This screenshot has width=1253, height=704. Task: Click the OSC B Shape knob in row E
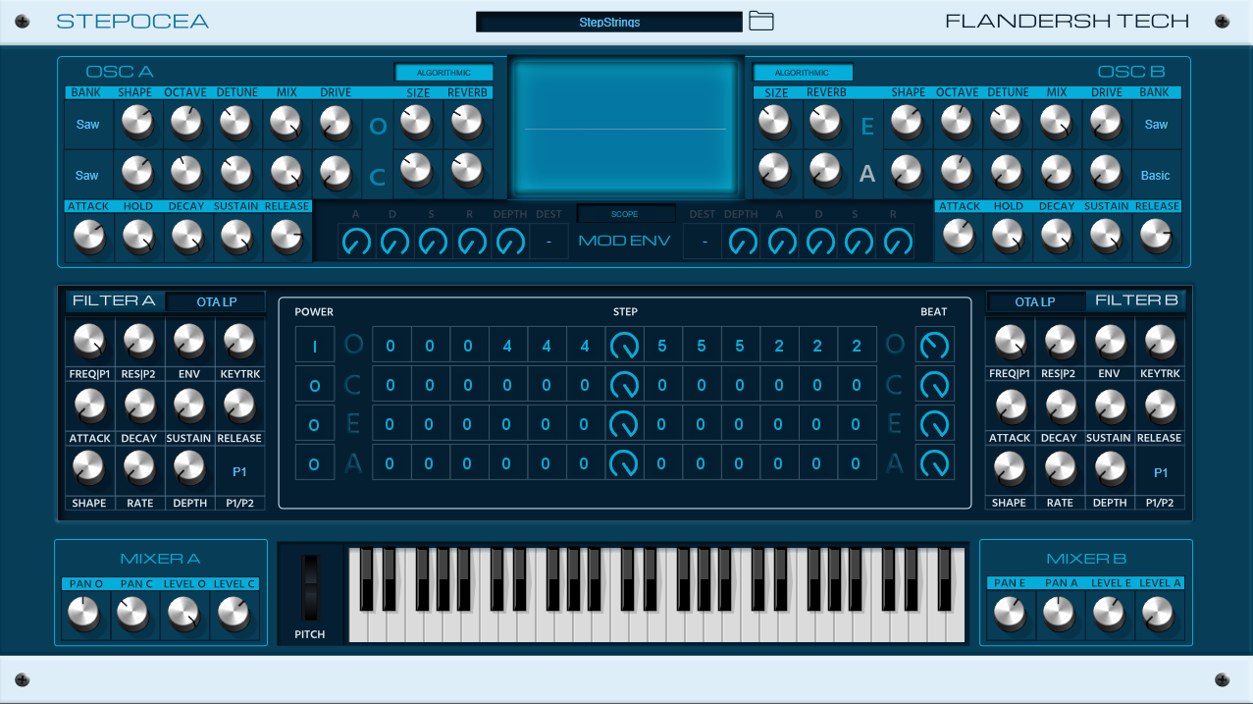tap(908, 123)
